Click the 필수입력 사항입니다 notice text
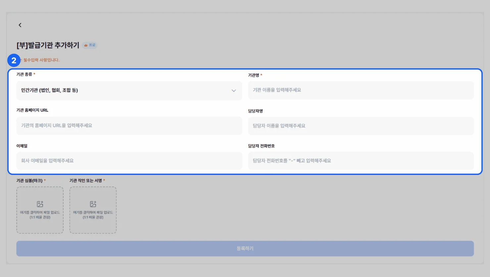 [41, 60]
